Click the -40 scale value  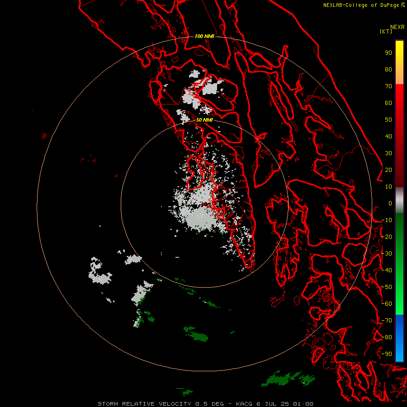tap(387, 270)
